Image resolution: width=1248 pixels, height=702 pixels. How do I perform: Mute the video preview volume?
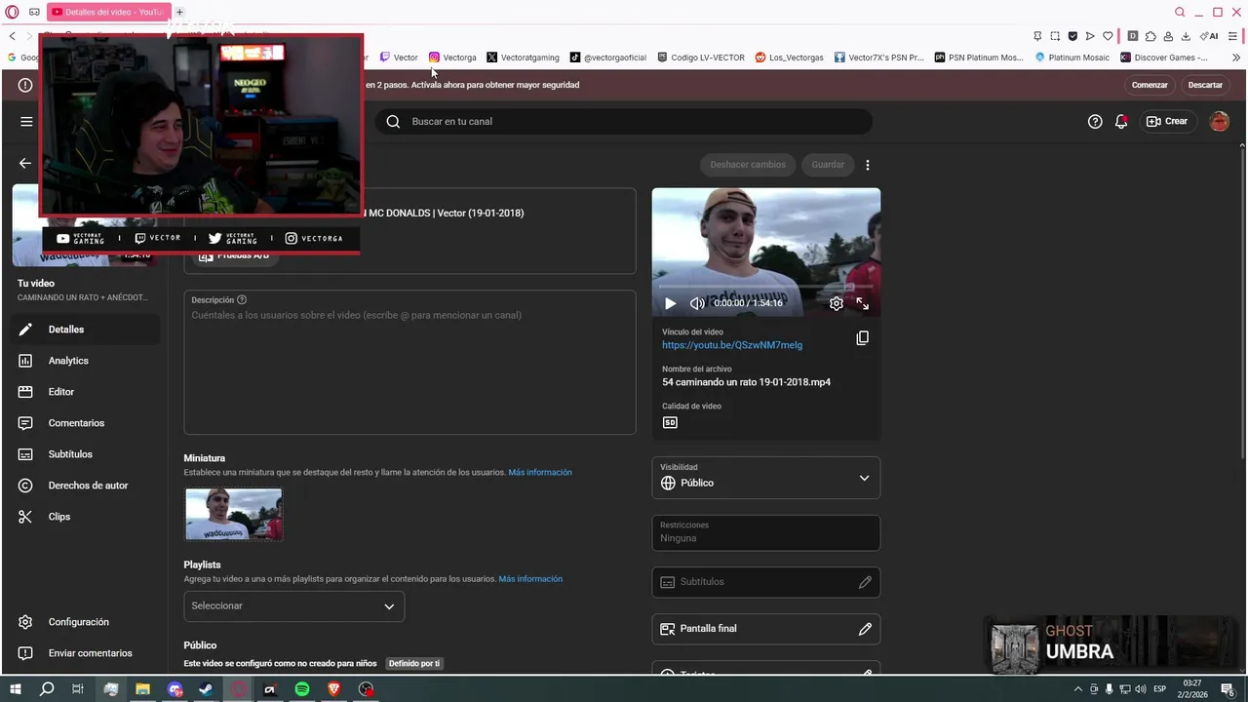click(697, 303)
